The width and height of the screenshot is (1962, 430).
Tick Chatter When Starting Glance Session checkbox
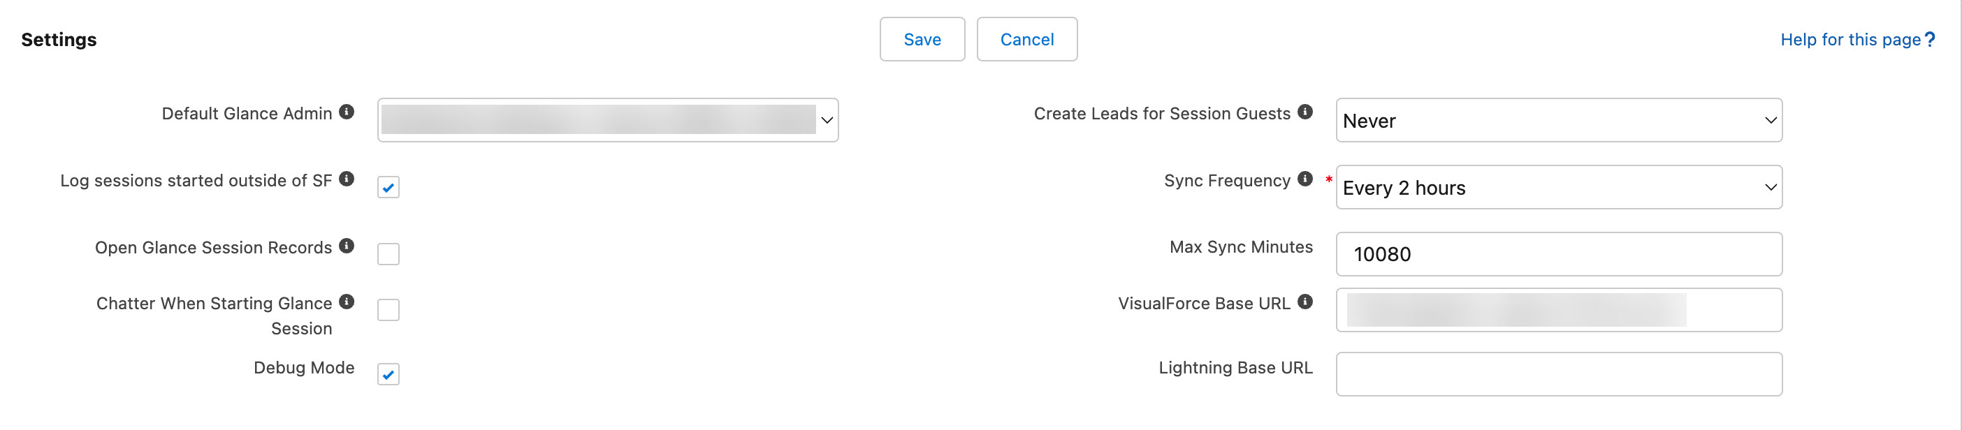(x=388, y=310)
